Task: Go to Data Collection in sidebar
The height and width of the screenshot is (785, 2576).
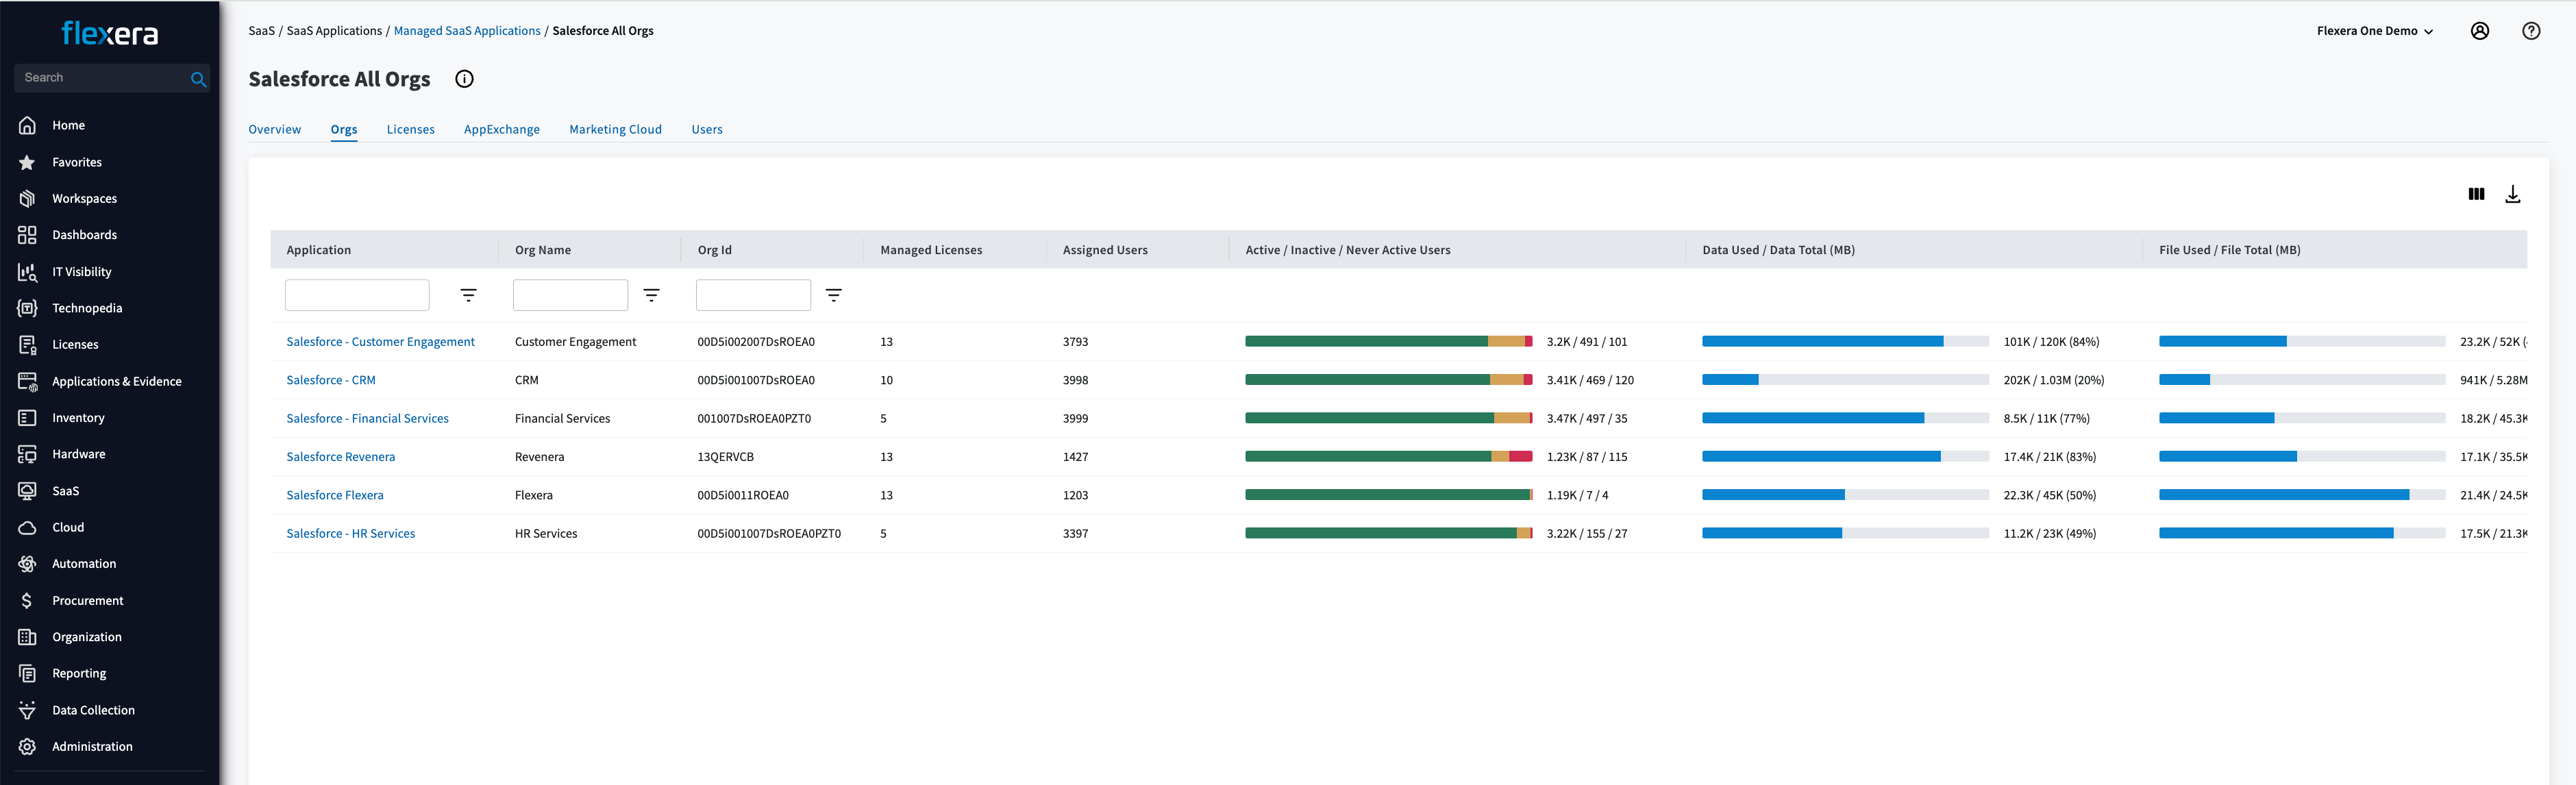Action: coord(93,710)
